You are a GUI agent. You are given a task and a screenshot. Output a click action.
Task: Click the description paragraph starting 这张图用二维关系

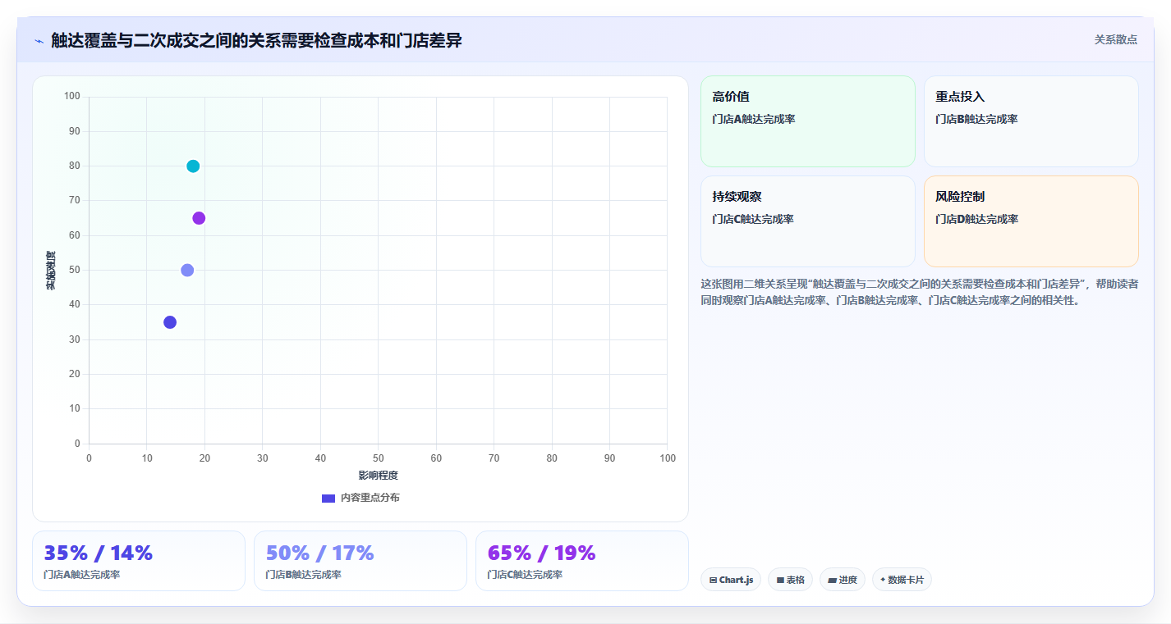[919, 292]
